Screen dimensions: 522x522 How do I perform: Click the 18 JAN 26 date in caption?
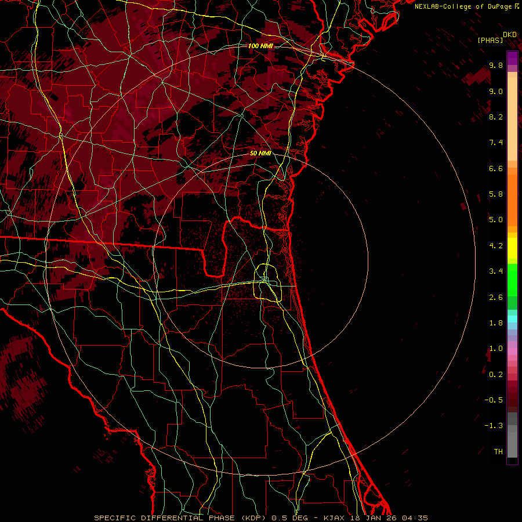pos(373,518)
